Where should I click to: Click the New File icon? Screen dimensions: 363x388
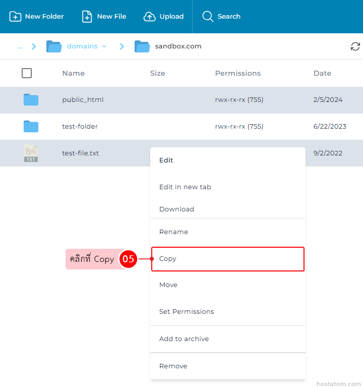[x=87, y=17]
